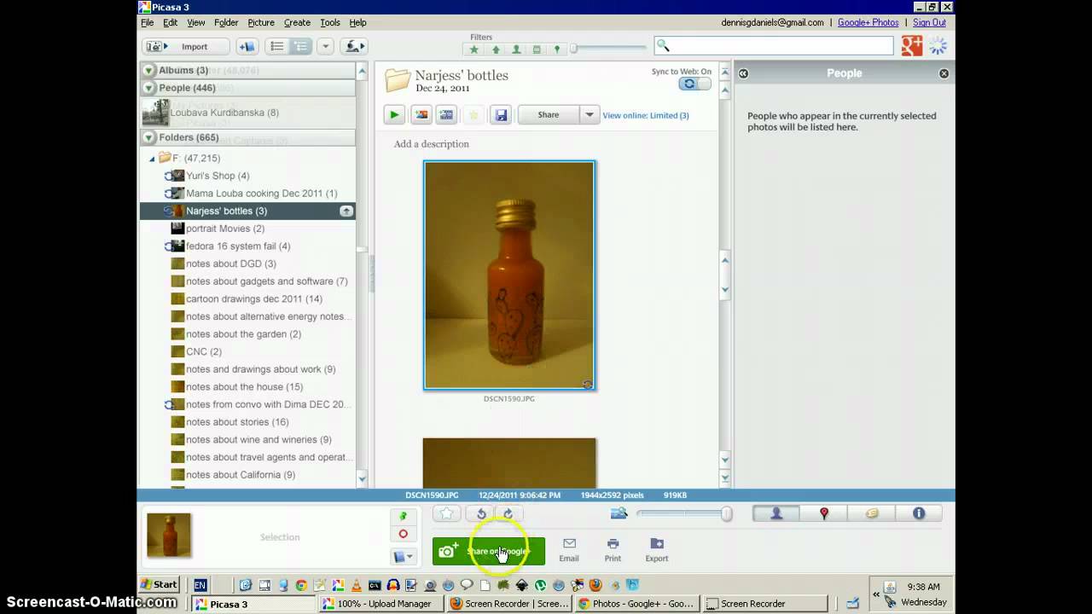Email the selected photo
Screen dimensions: 1092x614
click(569, 550)
